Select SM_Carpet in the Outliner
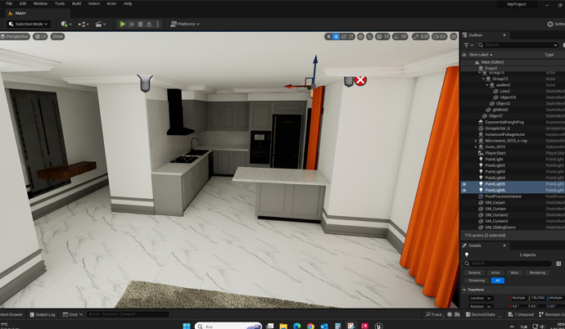Screen dimensions: 565x329 495,203
